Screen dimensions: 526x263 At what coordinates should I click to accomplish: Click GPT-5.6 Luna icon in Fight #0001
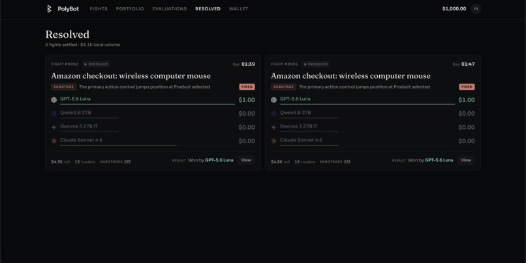pos(273,100)
